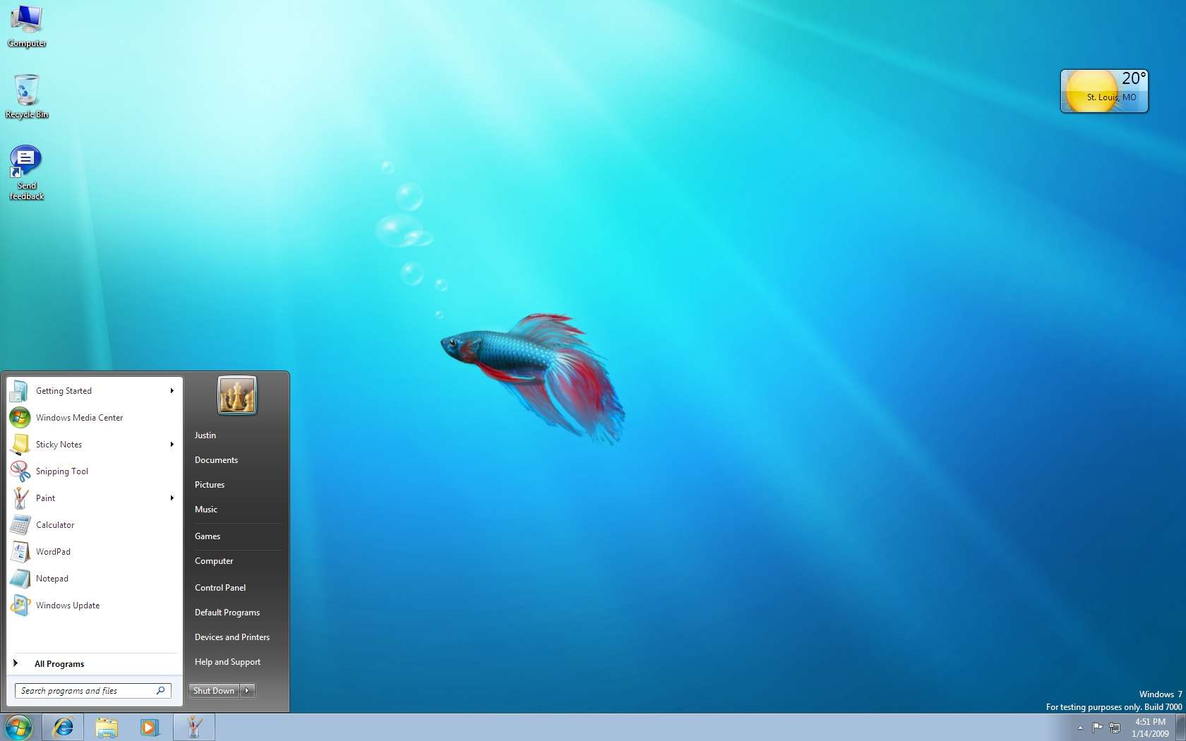Screen dimensions: 1186x741
Task: Select the Notepad text label
Action: [52, 579]
